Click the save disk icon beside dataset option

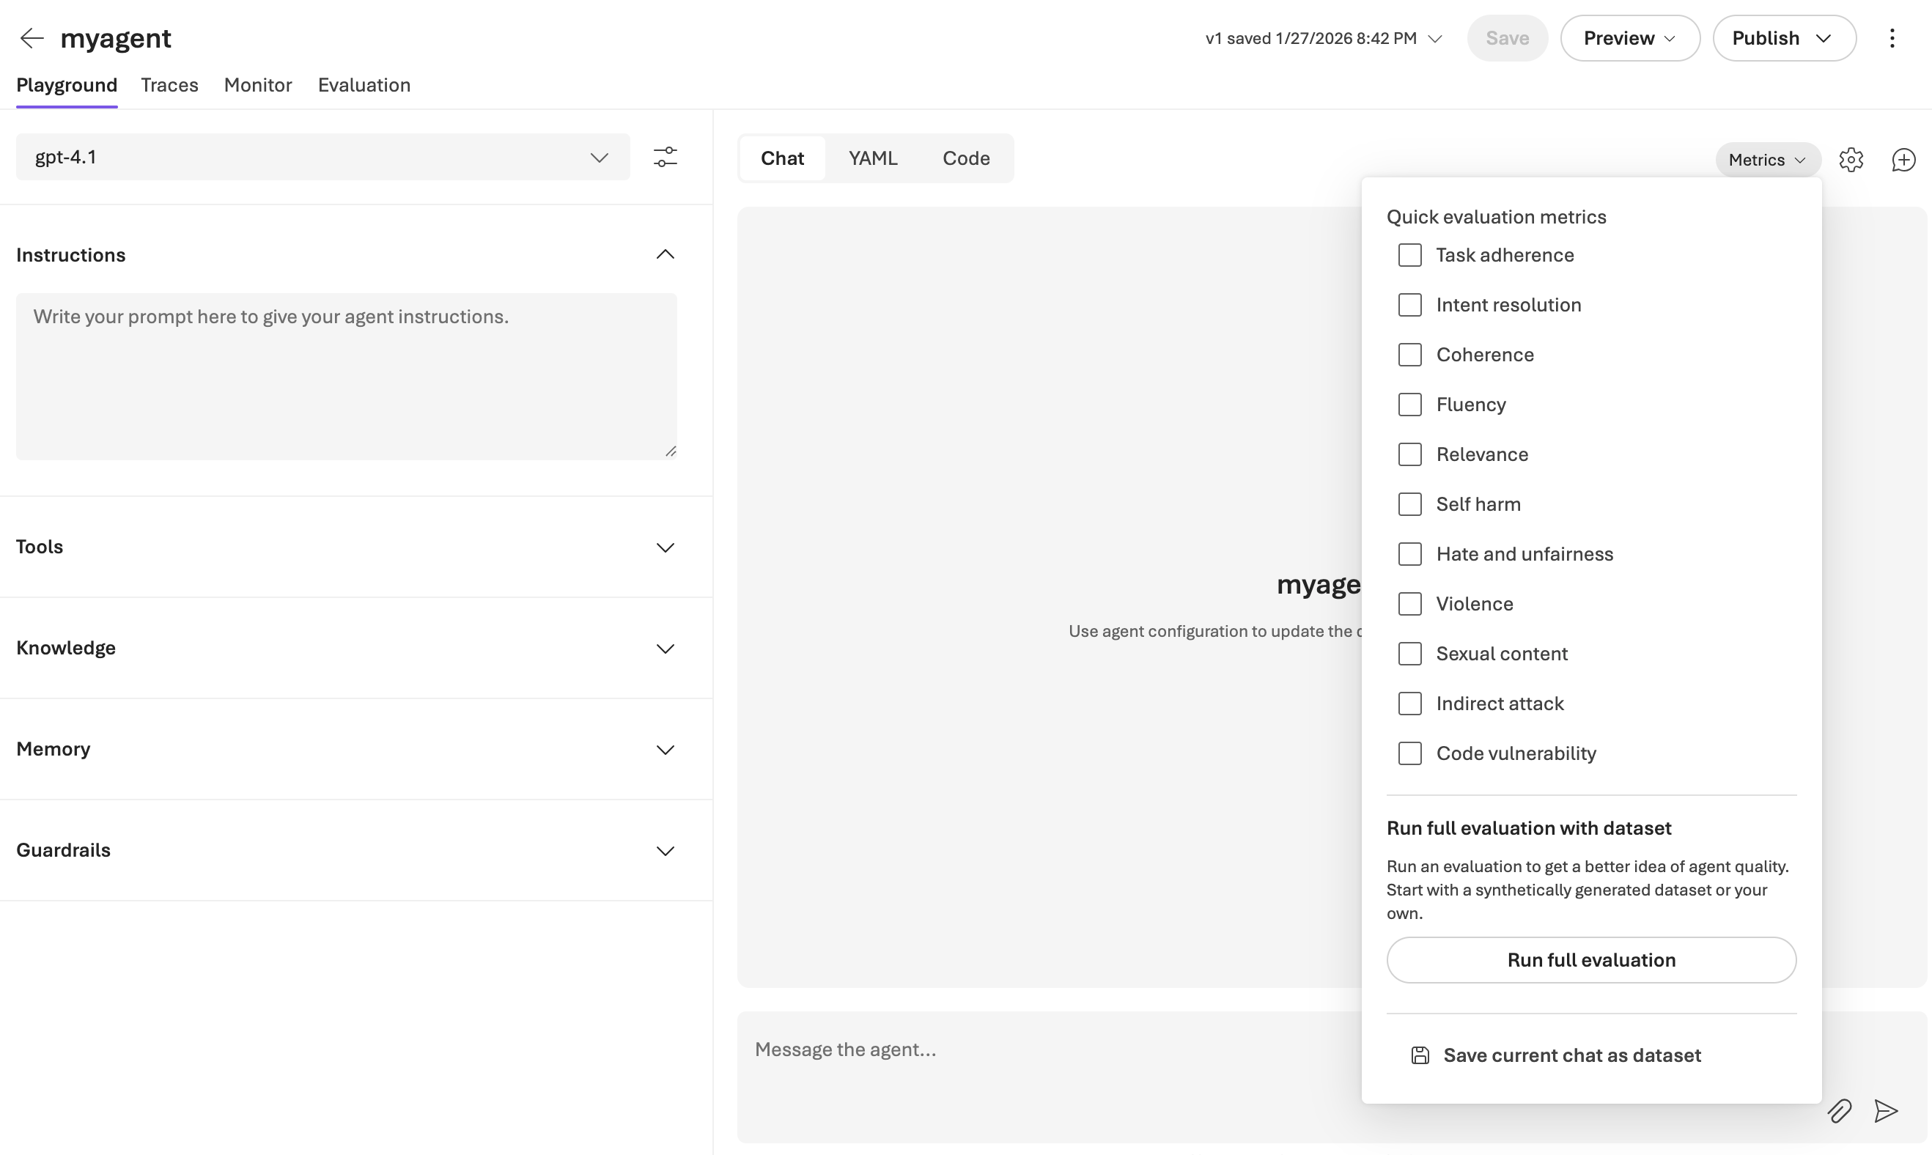1420,1055
